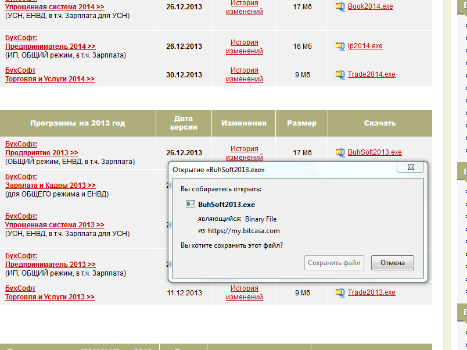
Task: Open Зарплата и Кадры 2013 link
Action: click(x=51, y=185)
